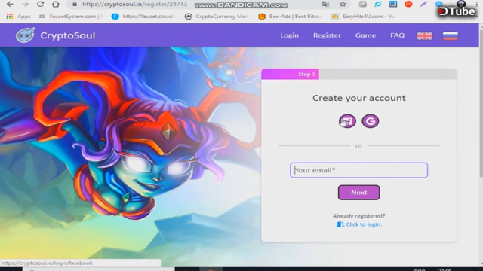Image resolution: width=483 pixels, height=271 pixels.
Task: Open the Login nav item
Action: point(289,35)
